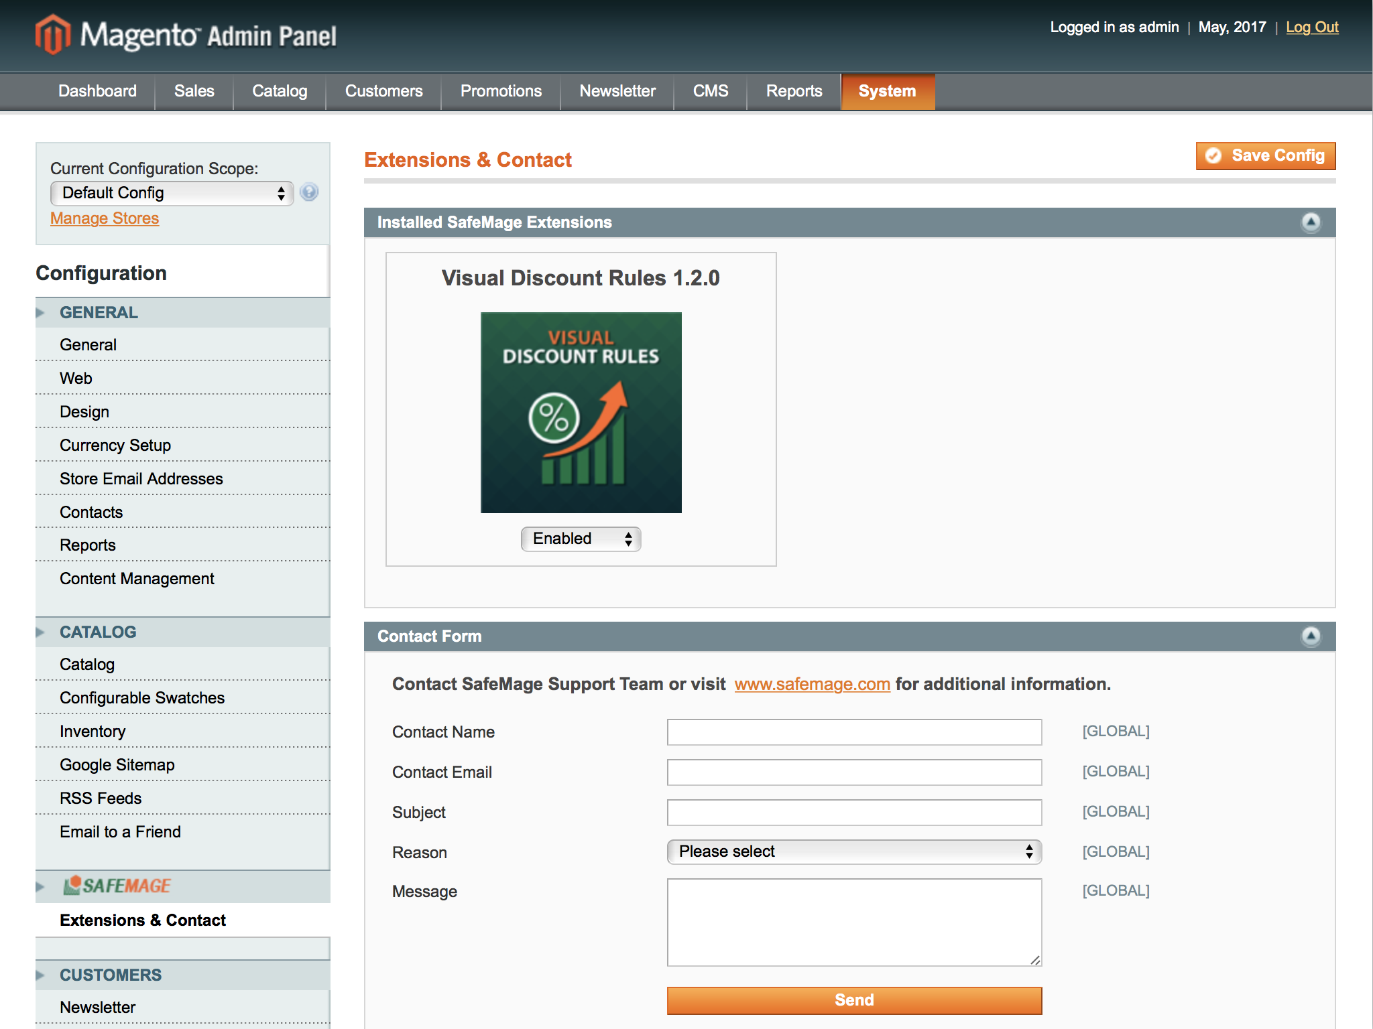This screenshot has height=1029, width=1373.
Task: Collapse the Contact Form section arrow icon
Action: coord(1311,636)
